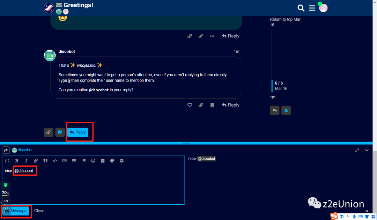Click the emoji smiley icon in composer
Image resolution: width=377 pixels, height=220 pixels.
coord(93,161)
